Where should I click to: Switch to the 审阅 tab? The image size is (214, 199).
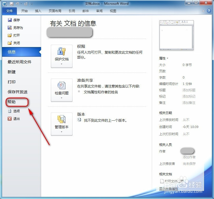point(99,11)
